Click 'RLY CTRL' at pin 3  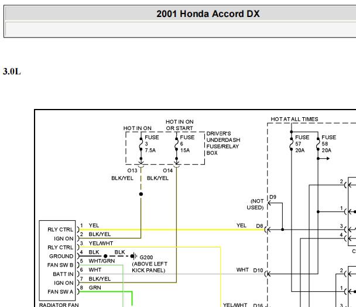pyautogui.click(x=60, y=247)
